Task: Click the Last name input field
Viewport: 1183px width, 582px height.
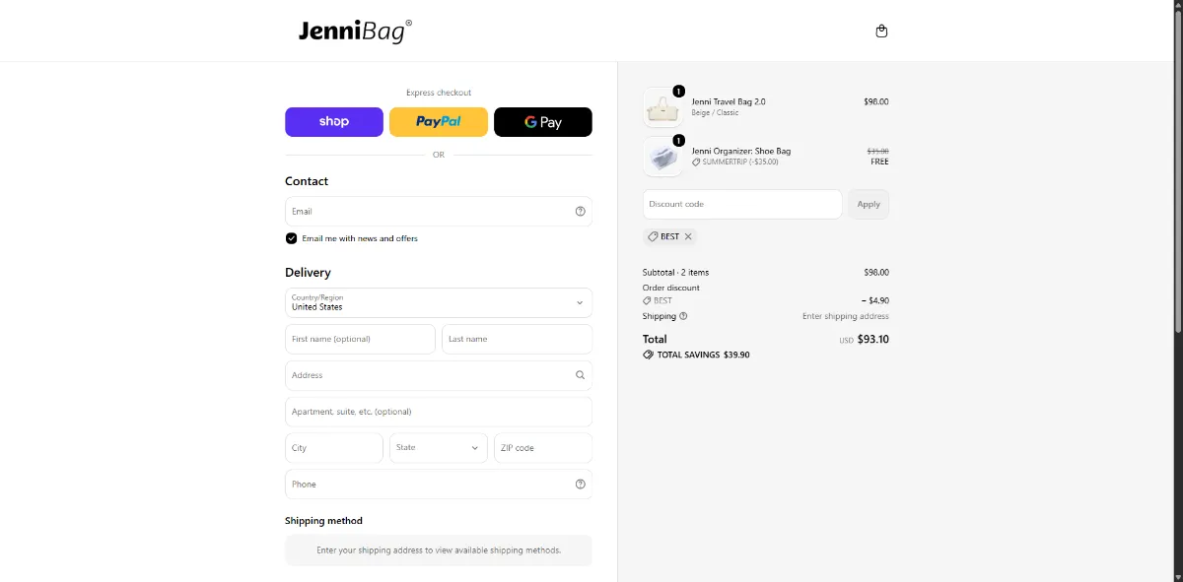Action: click(518, 339)
